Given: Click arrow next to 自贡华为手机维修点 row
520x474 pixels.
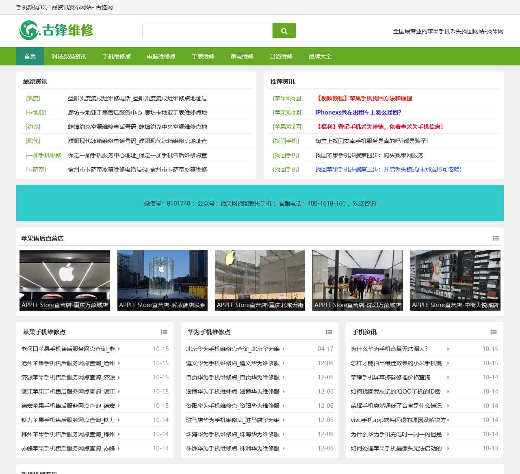Looking at the screenshot, I should [x=284, y=377].
